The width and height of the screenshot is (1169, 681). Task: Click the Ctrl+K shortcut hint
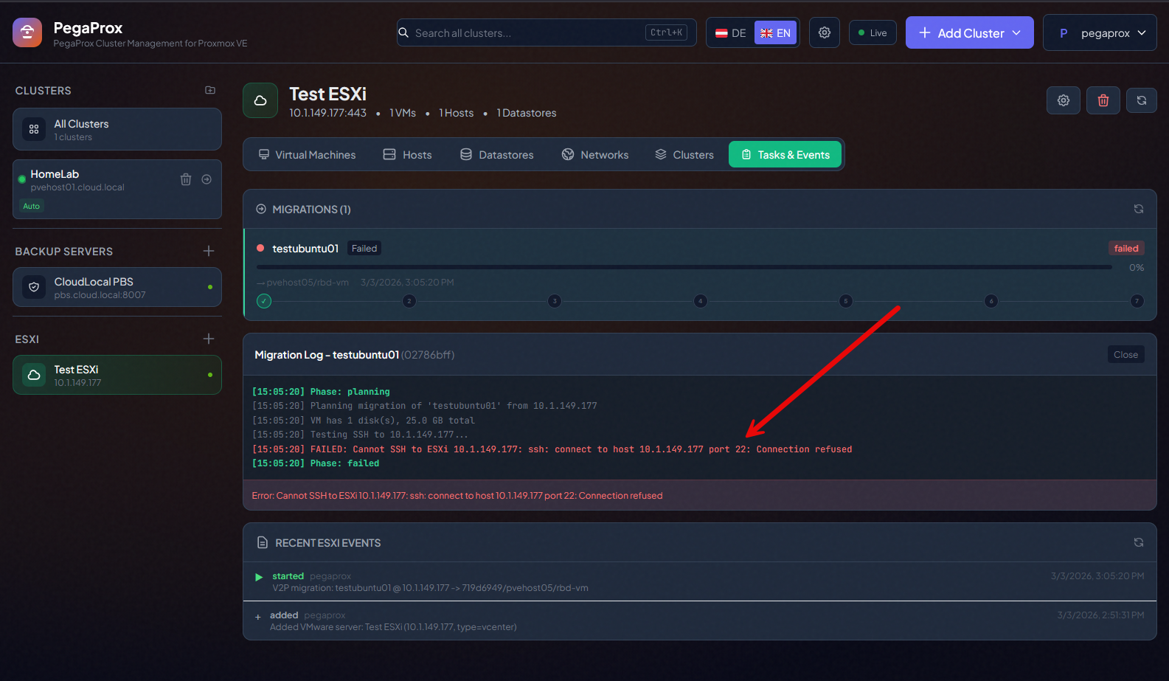pyautogui.click(x=666, y=32)
